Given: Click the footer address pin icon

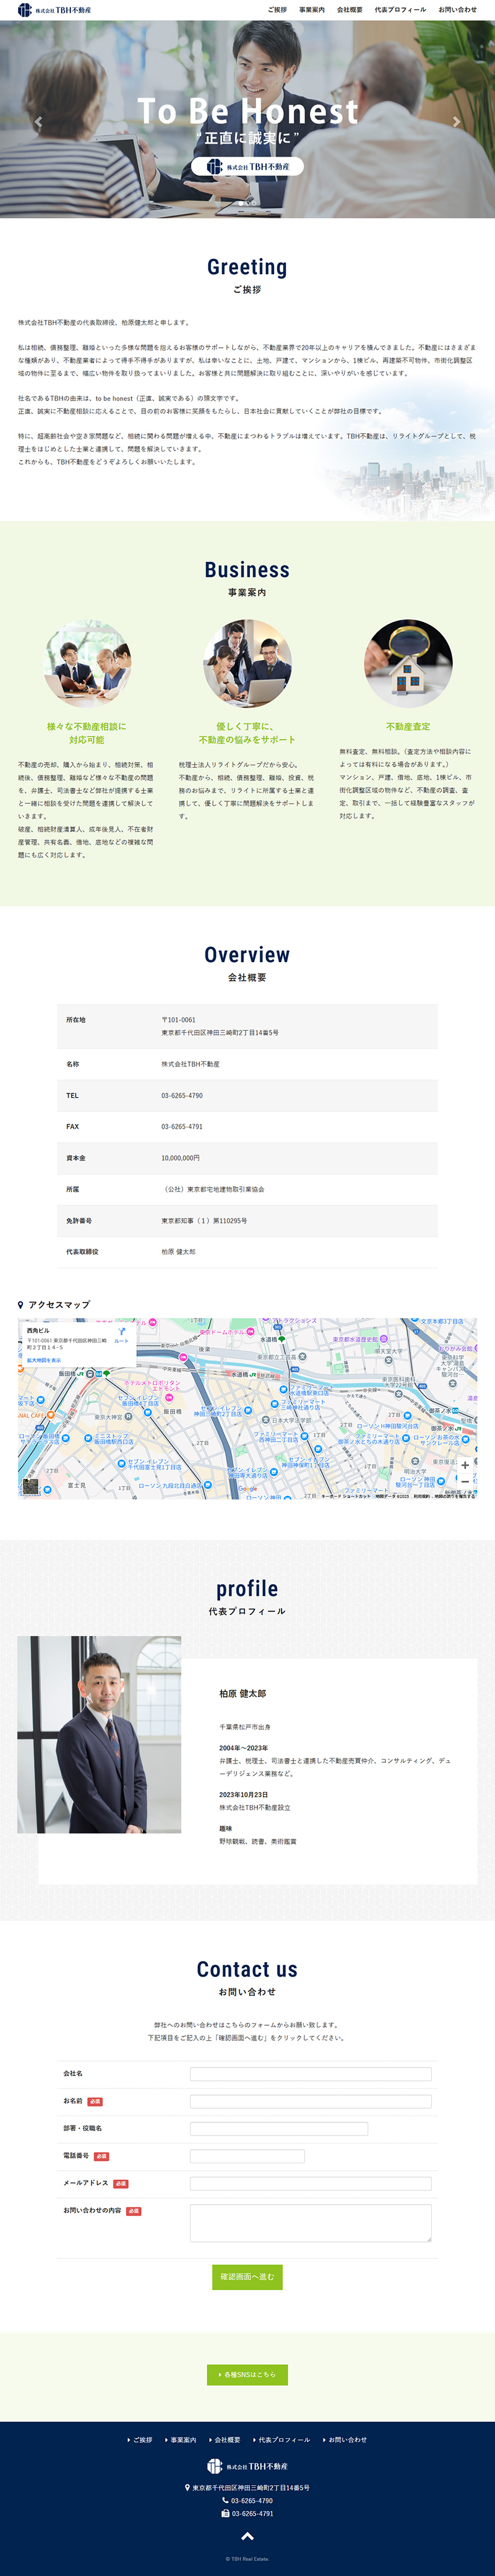Looking at the screenshot, I should [x=187, y=2488].
